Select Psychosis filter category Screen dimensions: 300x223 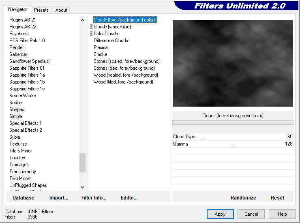pos(19,34)
